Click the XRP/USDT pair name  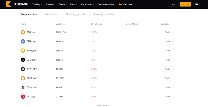pyautogui.click(x=31, y=69)
